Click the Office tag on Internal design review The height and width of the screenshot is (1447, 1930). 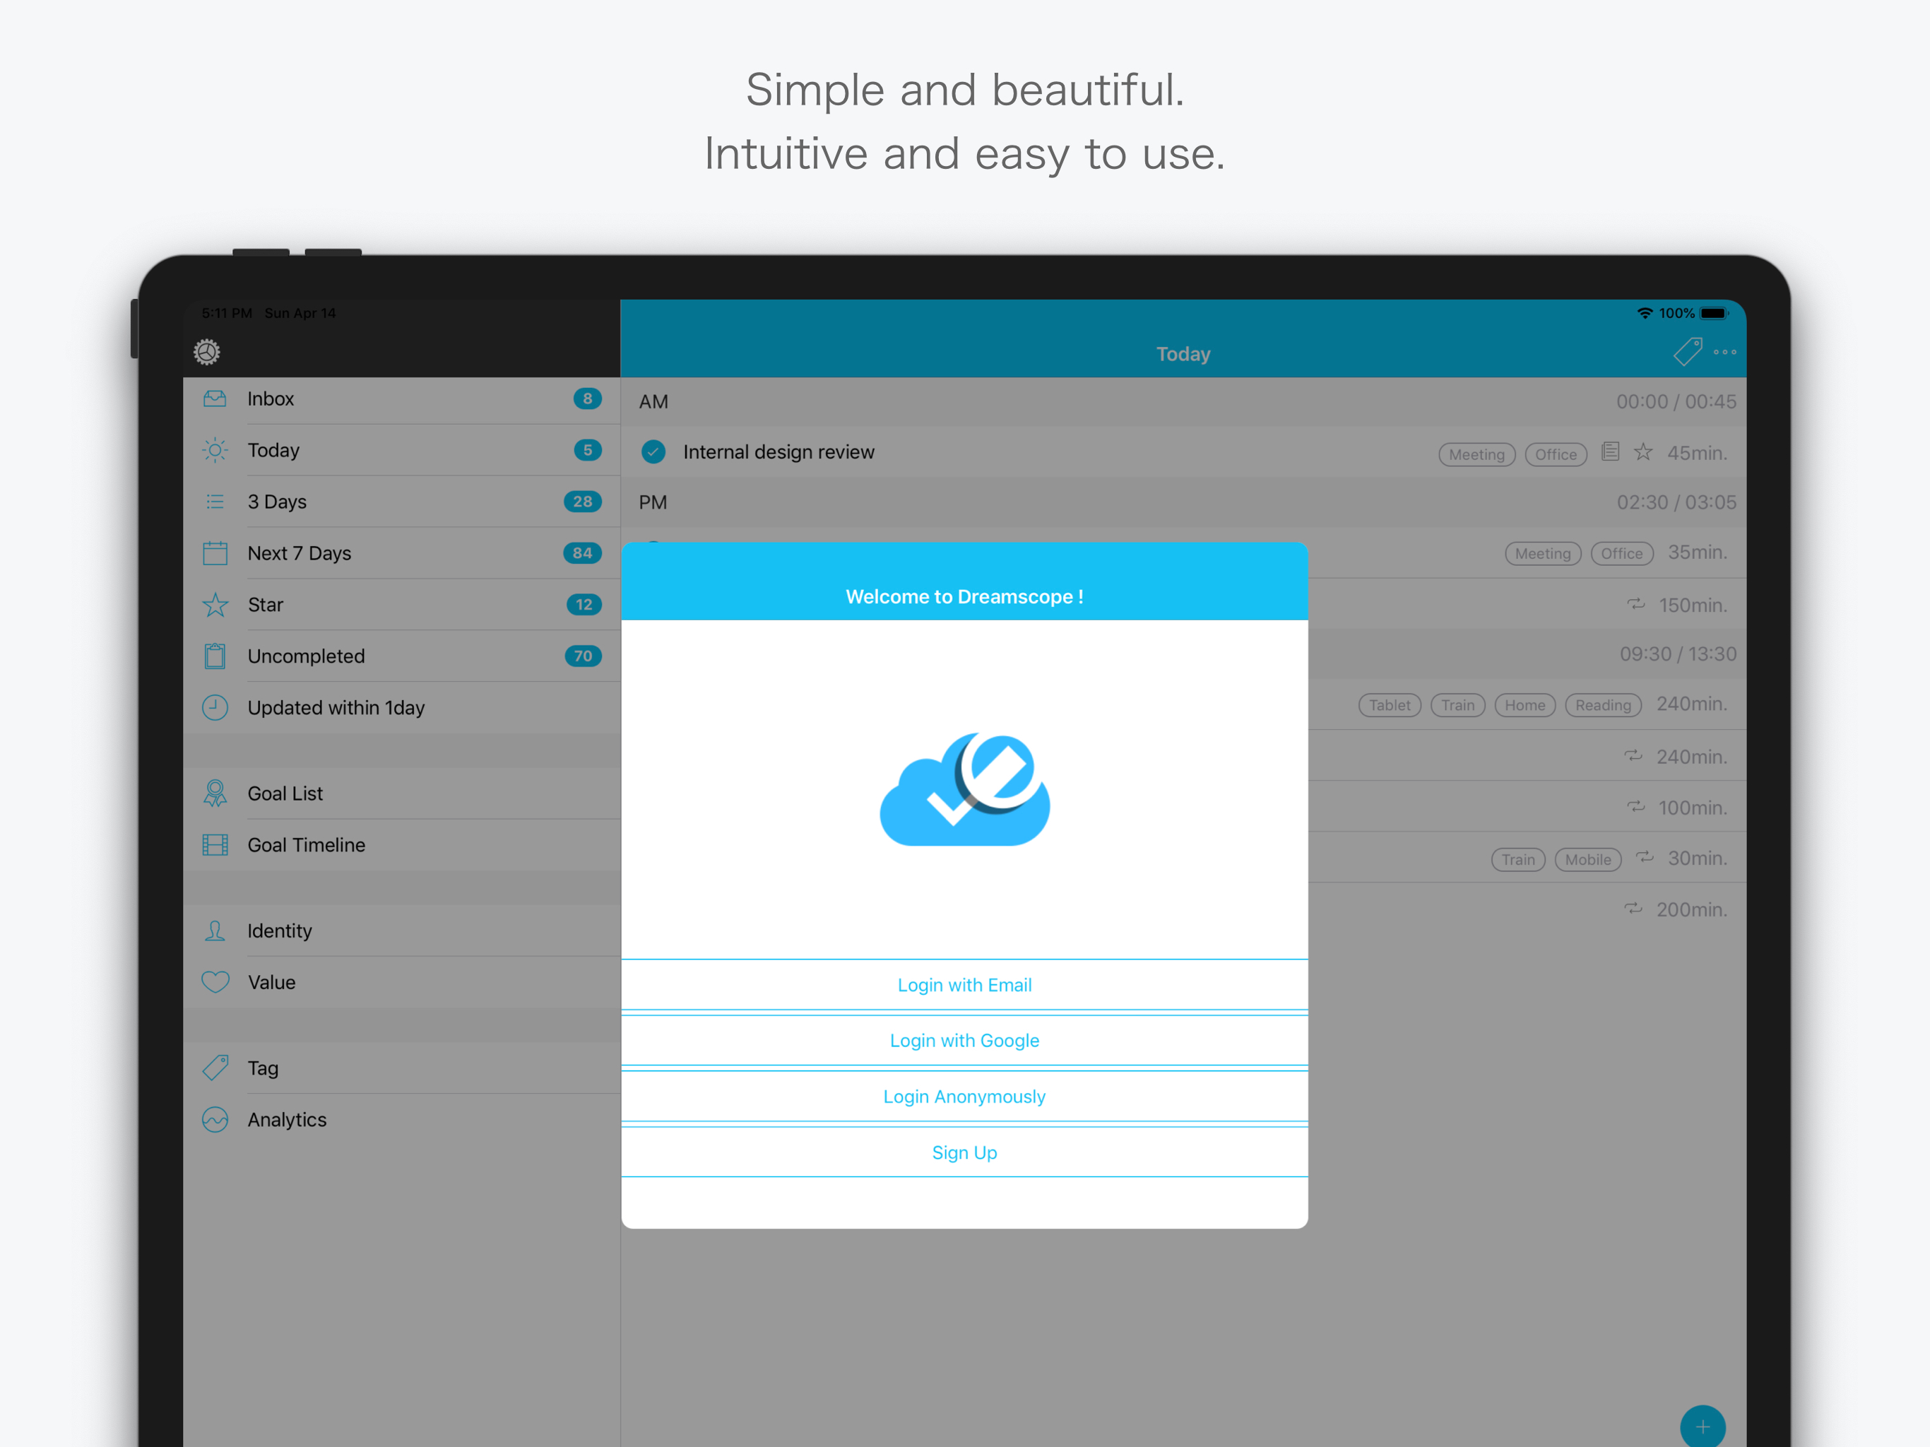coord(1555,455)
